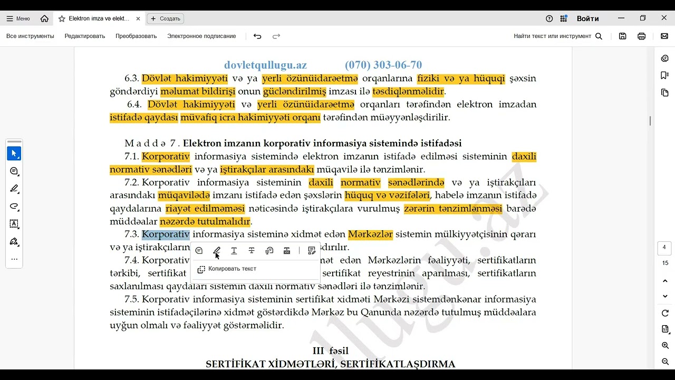Switch to the Elektron imza document tab
Image resolution: width=675 pixels, height=380 pixels.
[x=99, y=18]
